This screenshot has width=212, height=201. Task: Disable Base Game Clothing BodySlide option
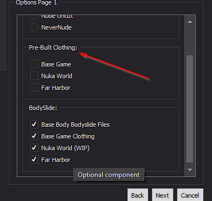(x=34, y=136)
